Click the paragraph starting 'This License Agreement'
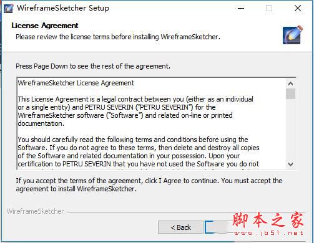Viewport: 314px width, 243px height. 135,111
